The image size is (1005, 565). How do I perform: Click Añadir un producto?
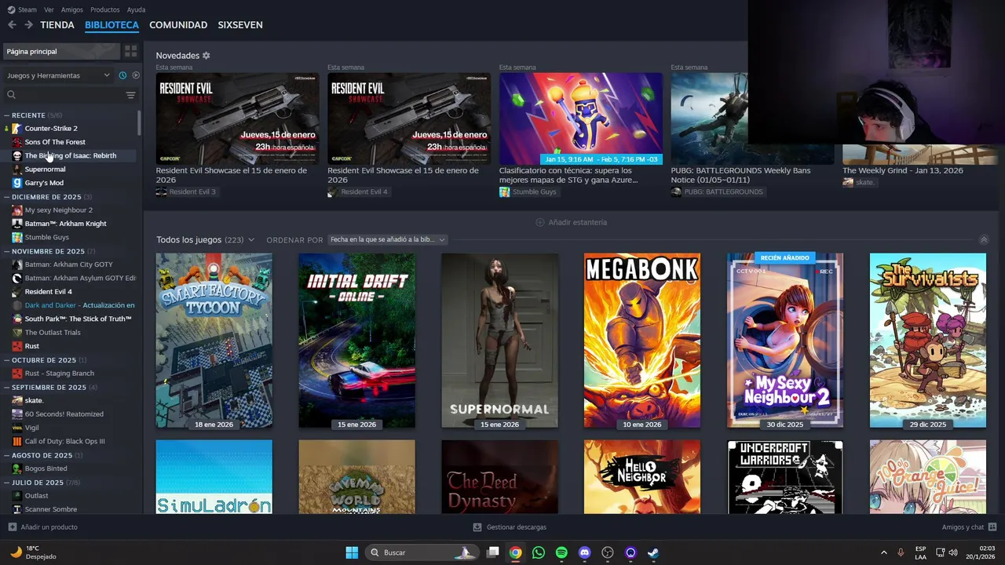pyautogui.click(x=42, y=527)
